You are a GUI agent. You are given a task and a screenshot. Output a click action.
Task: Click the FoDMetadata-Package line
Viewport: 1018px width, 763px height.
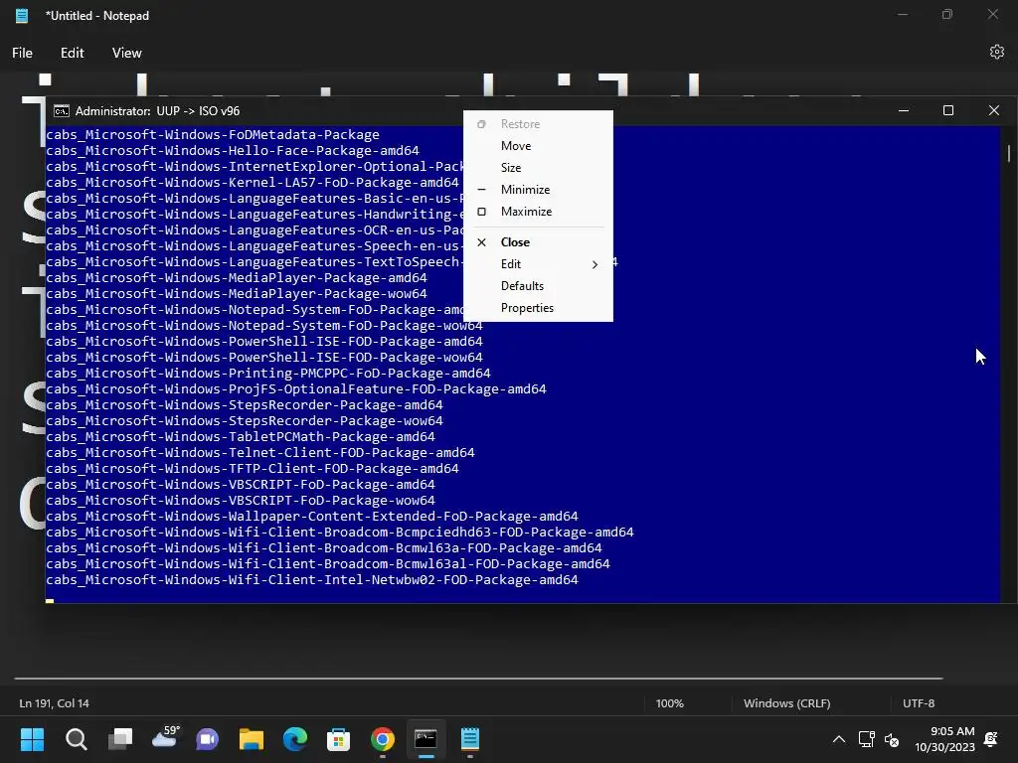(x=213, y=135)
